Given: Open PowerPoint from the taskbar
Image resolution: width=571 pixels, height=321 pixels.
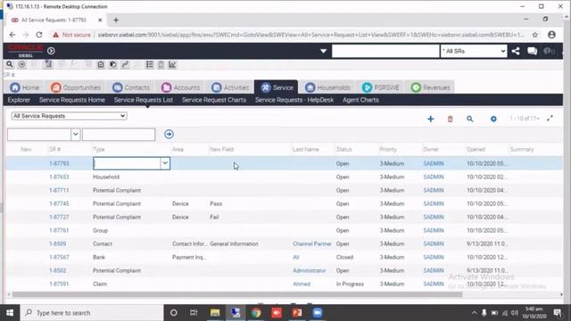Looking at the screenshot, I should click(x=297, y=313).
